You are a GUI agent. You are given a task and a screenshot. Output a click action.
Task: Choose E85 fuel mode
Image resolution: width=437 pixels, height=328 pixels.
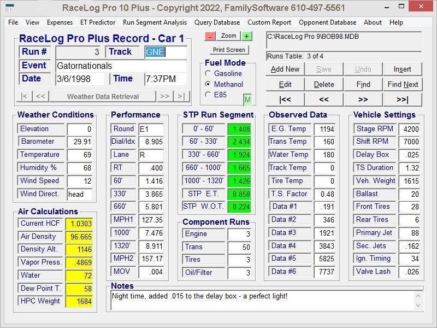[208, 95]
